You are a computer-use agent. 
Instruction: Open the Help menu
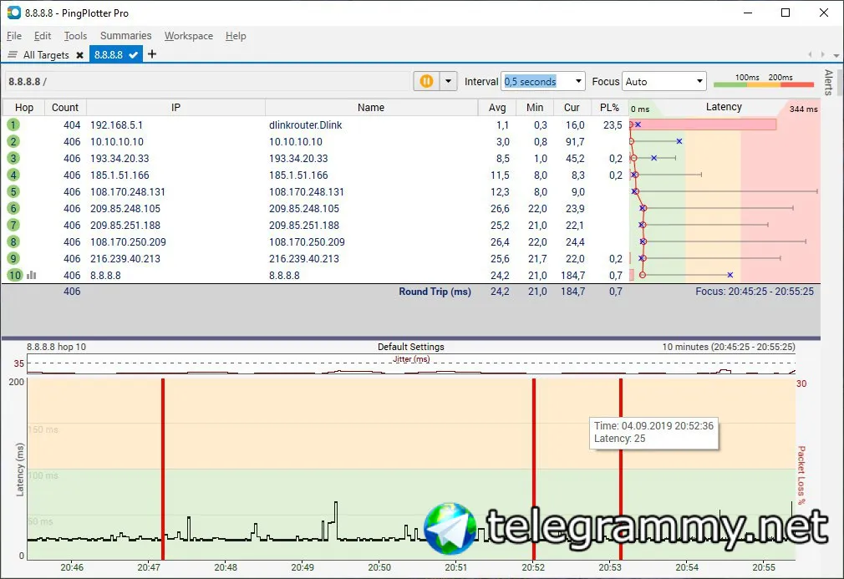[236, 36]
